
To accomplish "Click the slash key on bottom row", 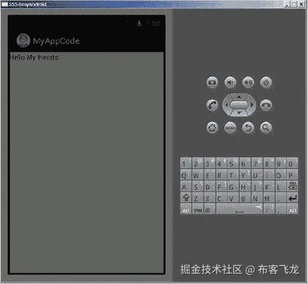I will (x=269, y=210).
